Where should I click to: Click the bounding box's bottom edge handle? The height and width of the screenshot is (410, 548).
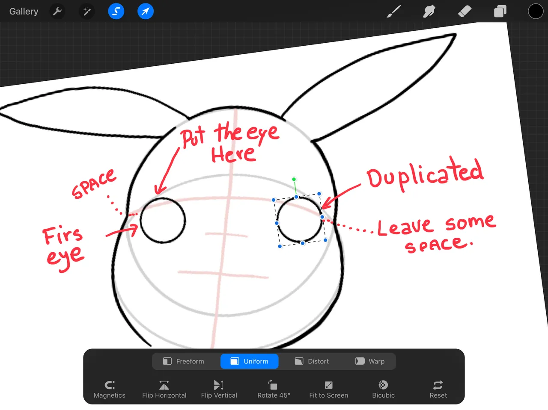(303, 243)
